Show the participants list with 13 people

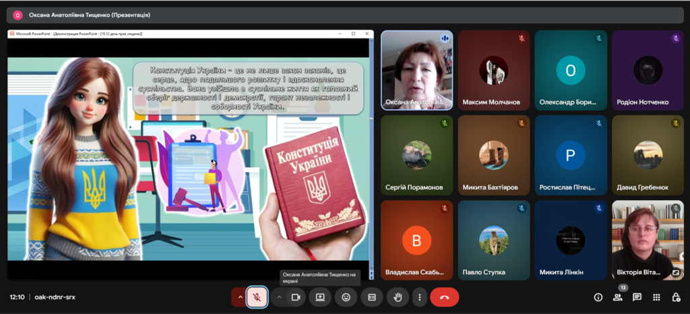click(x=617, y=297)
